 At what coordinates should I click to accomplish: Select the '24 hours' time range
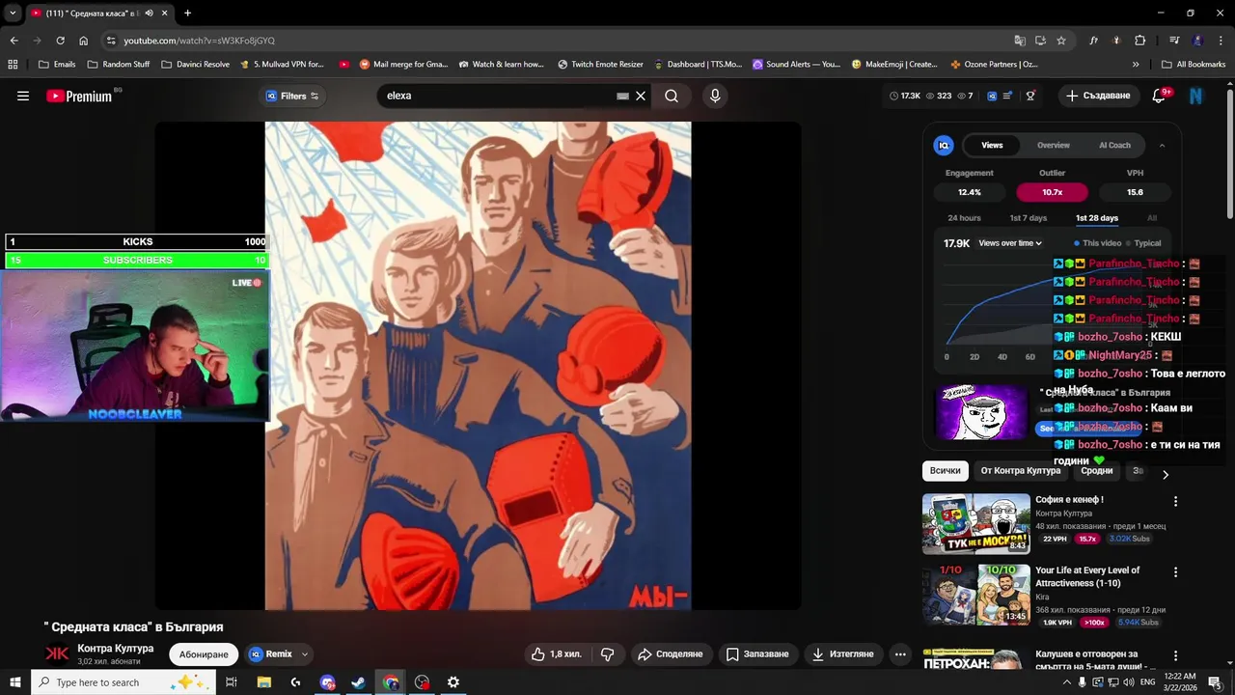coord(964,218)
